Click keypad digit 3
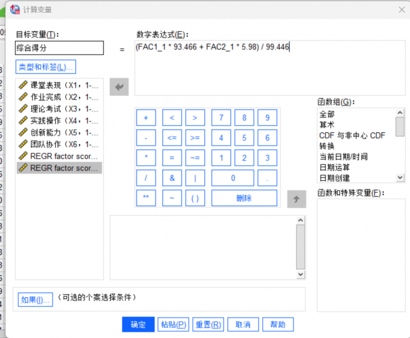 (267, 158)
